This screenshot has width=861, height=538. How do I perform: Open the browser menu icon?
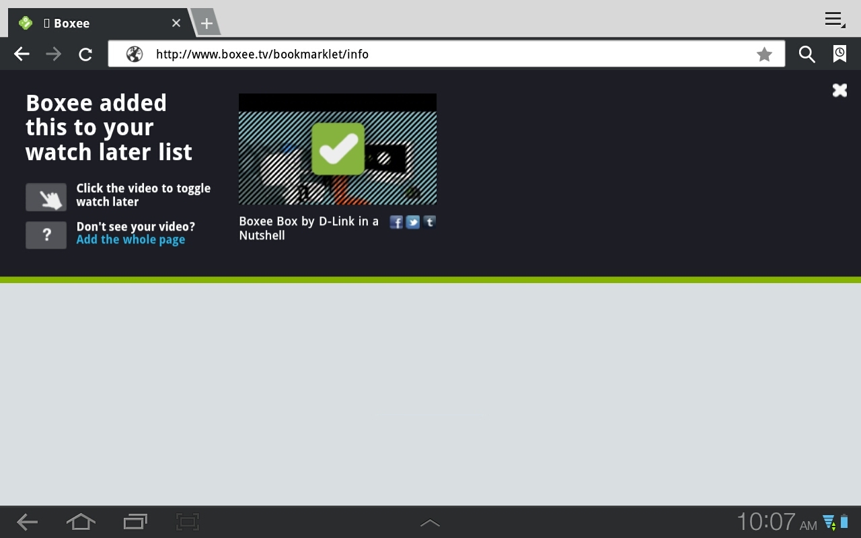(x=835, y=20)
